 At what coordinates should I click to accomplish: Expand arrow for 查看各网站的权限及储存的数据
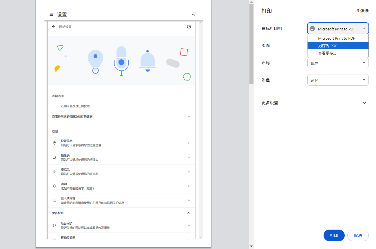(x=189, y=116)
